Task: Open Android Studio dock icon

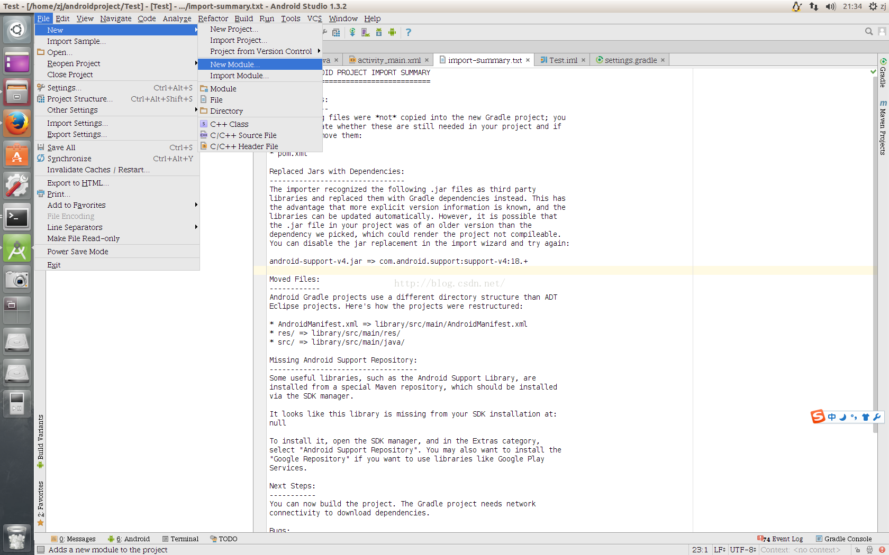Action: [17, 248]
